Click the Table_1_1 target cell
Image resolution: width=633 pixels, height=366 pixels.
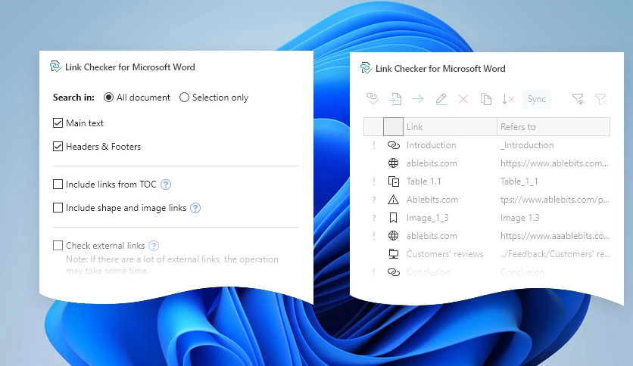[x=519, y=181]
